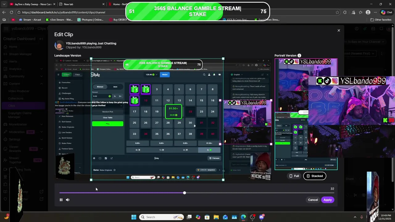Switch to the New tab browser tab
The height and width of the screenshot is (222, 395).
pyautogui.click(x=82, y=4)
